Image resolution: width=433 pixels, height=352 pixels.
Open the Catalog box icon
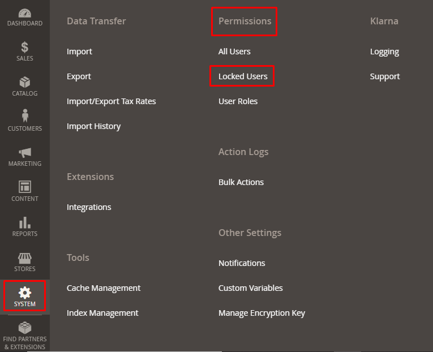pos(25,83)
